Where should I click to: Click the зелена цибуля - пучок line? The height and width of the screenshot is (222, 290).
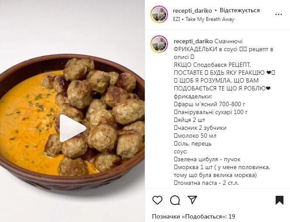207,159
